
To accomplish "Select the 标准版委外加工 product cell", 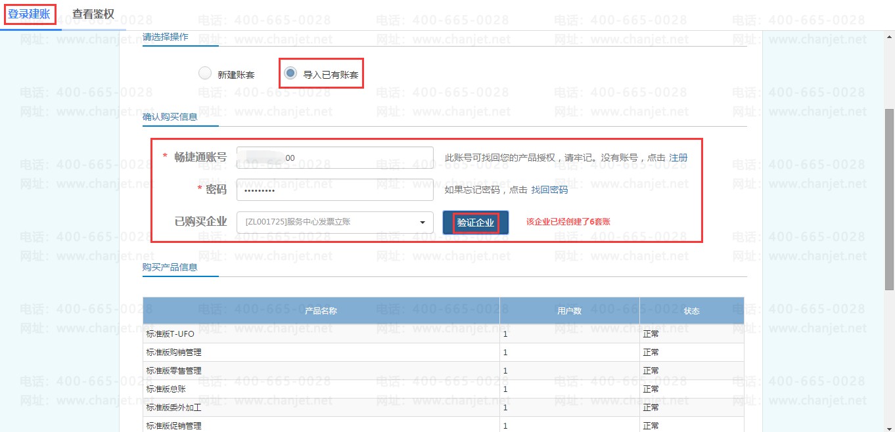I will 321,408.
